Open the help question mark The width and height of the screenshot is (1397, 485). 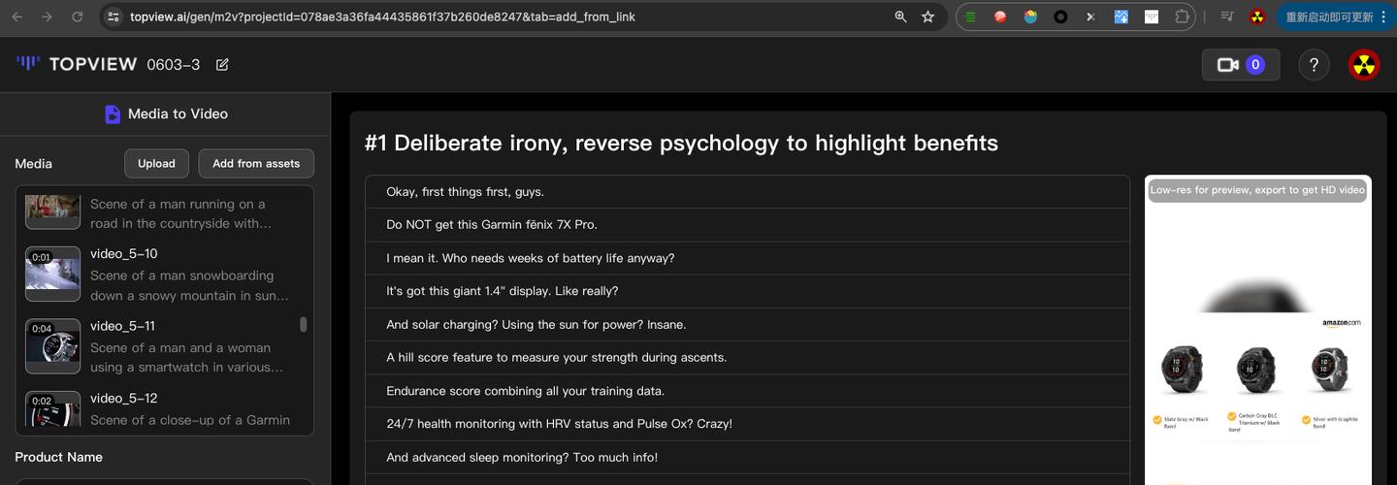click(1314, 65)
